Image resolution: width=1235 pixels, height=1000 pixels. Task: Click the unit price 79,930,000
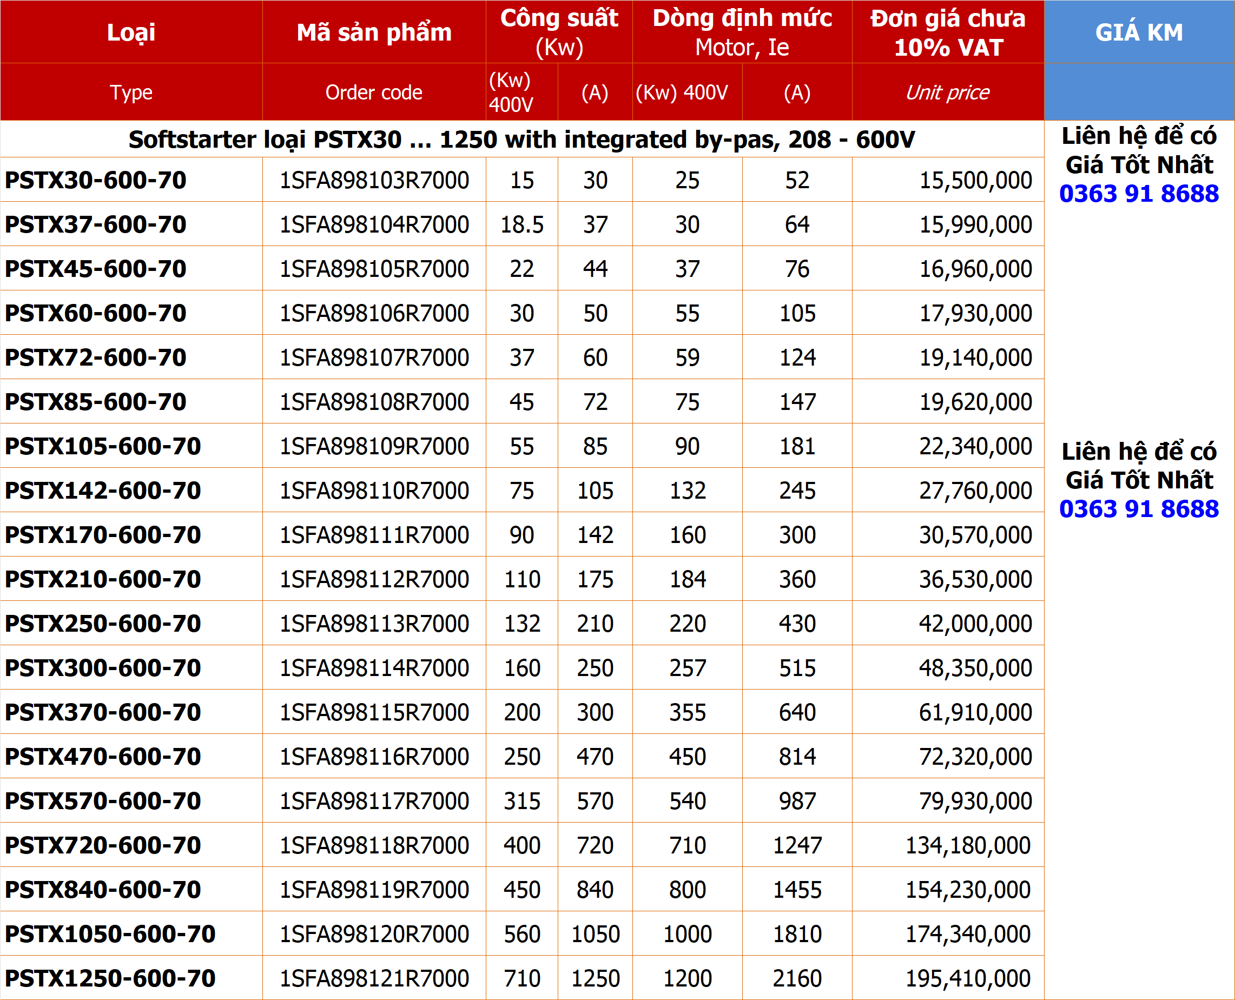tap(975, 802)
